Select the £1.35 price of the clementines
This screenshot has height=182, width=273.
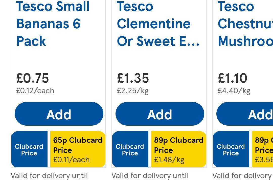pyautogui.click(x=133, y=78)
